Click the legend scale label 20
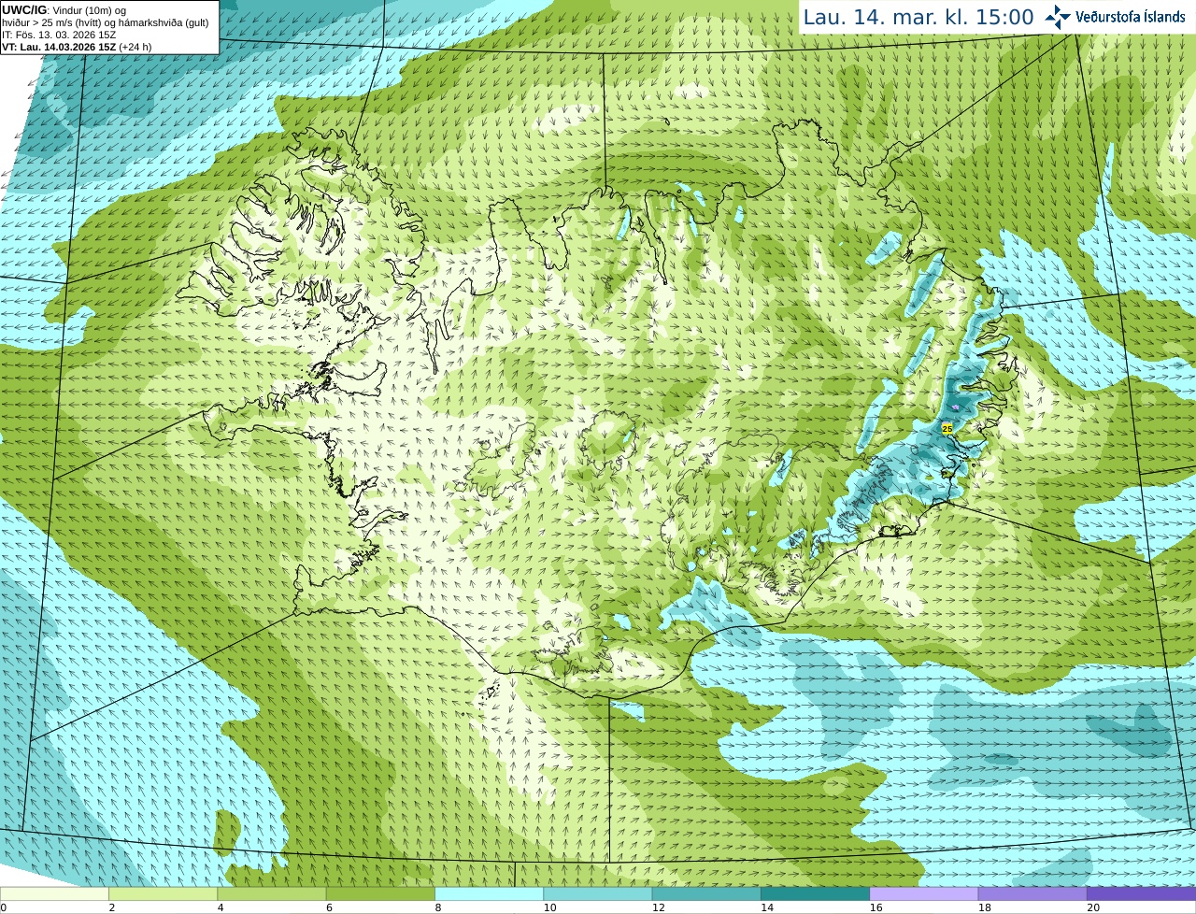 [x=1092, y=907]
